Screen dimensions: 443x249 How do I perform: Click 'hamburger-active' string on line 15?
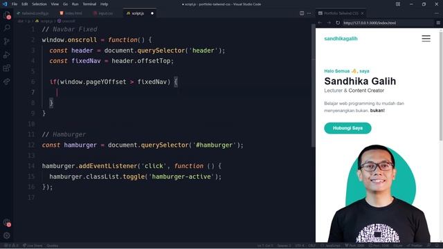tap(181, 176)
